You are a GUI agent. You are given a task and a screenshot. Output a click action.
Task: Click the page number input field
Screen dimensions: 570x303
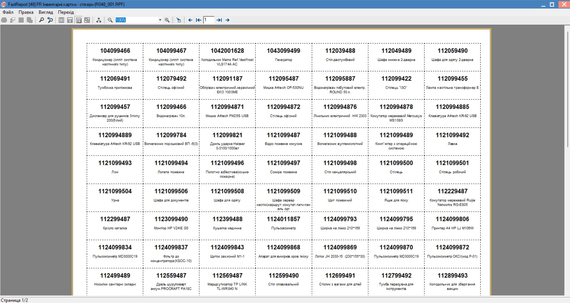(209, 20)
